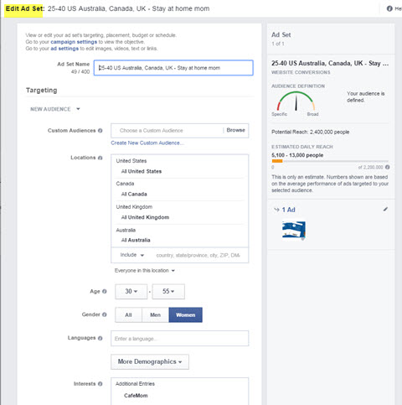The width and height of the screenshot is (402, 405).
Task: Click the Australia country heading
Action: [x=126, y=230]
